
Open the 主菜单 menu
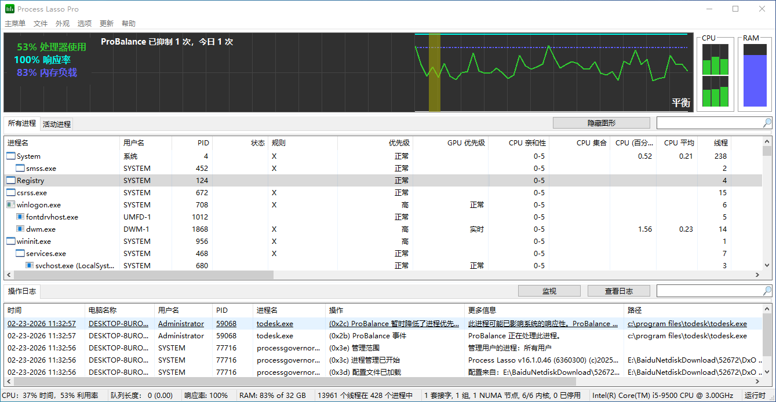pyautogui.click(x=15, y=24)
